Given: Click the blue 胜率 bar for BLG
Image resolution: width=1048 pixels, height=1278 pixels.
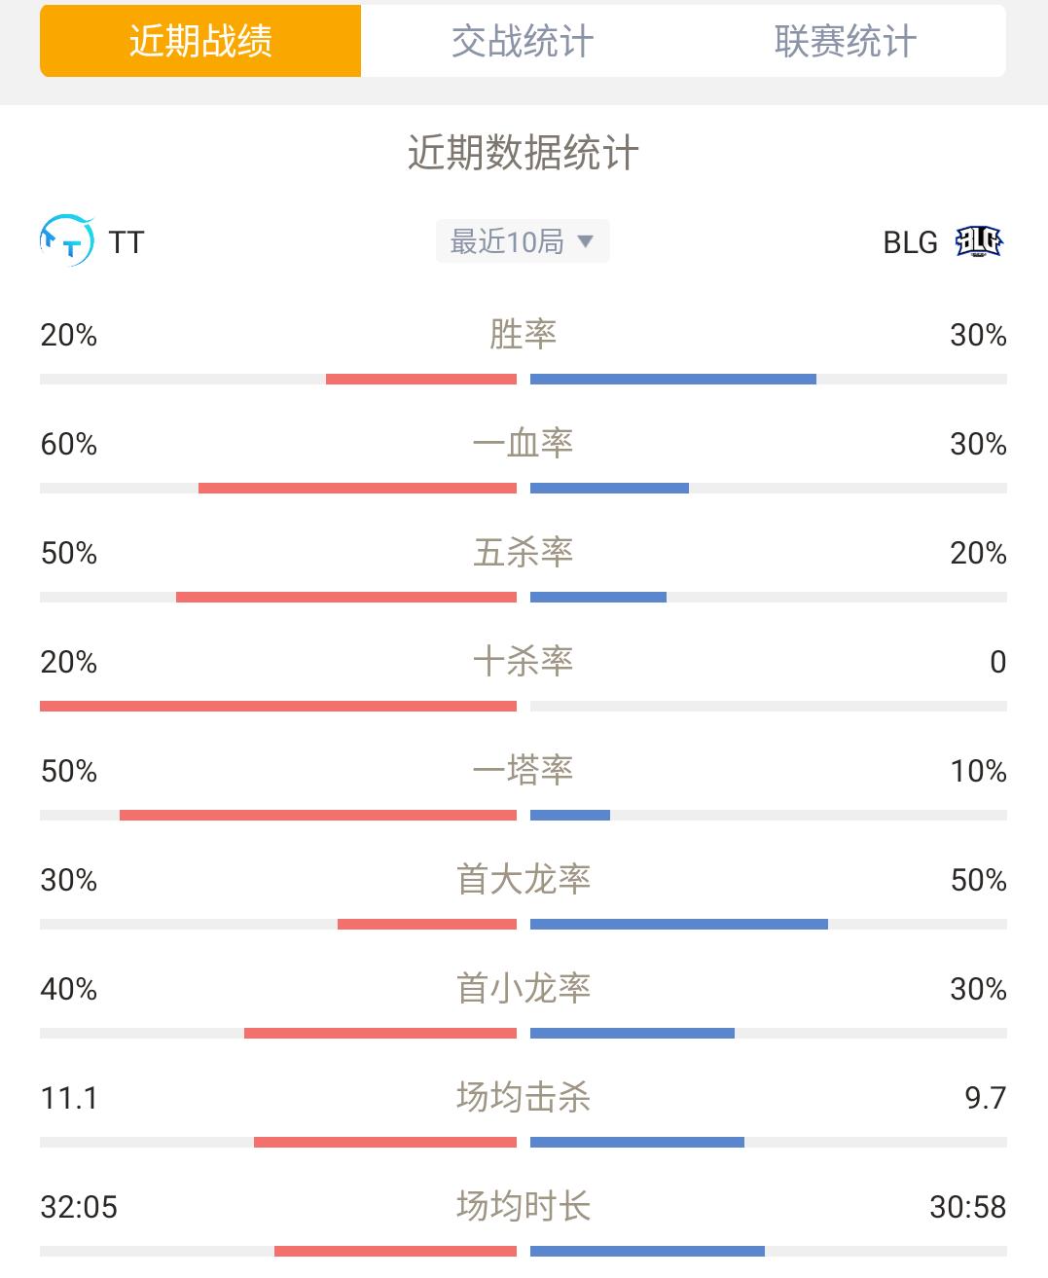Looking at the screenshot, I should click(673, 380).
